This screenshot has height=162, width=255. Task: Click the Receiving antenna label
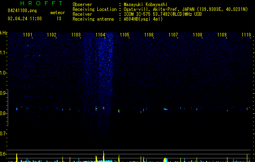[93, 19]
